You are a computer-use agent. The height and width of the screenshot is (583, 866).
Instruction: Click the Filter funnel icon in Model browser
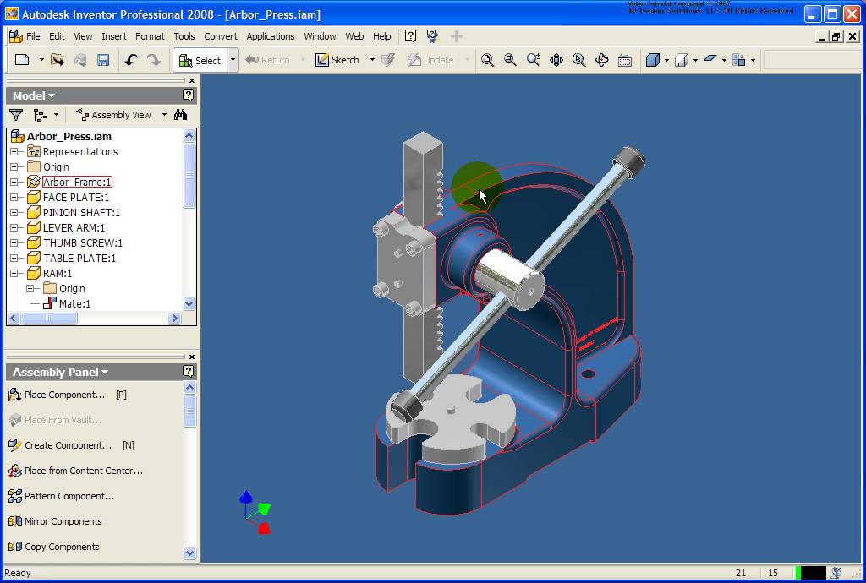pyautogui.click(x=16, y=115)
